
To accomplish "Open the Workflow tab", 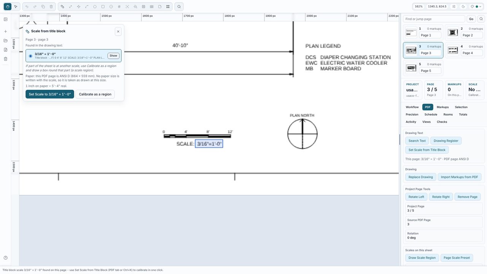I will coord(412,107).
